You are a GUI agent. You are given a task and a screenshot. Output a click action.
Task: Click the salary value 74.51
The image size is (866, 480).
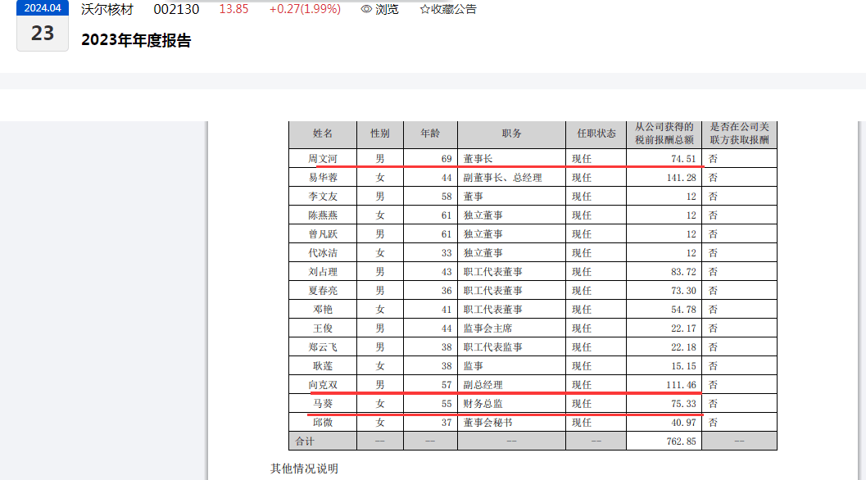pos(684,159)
